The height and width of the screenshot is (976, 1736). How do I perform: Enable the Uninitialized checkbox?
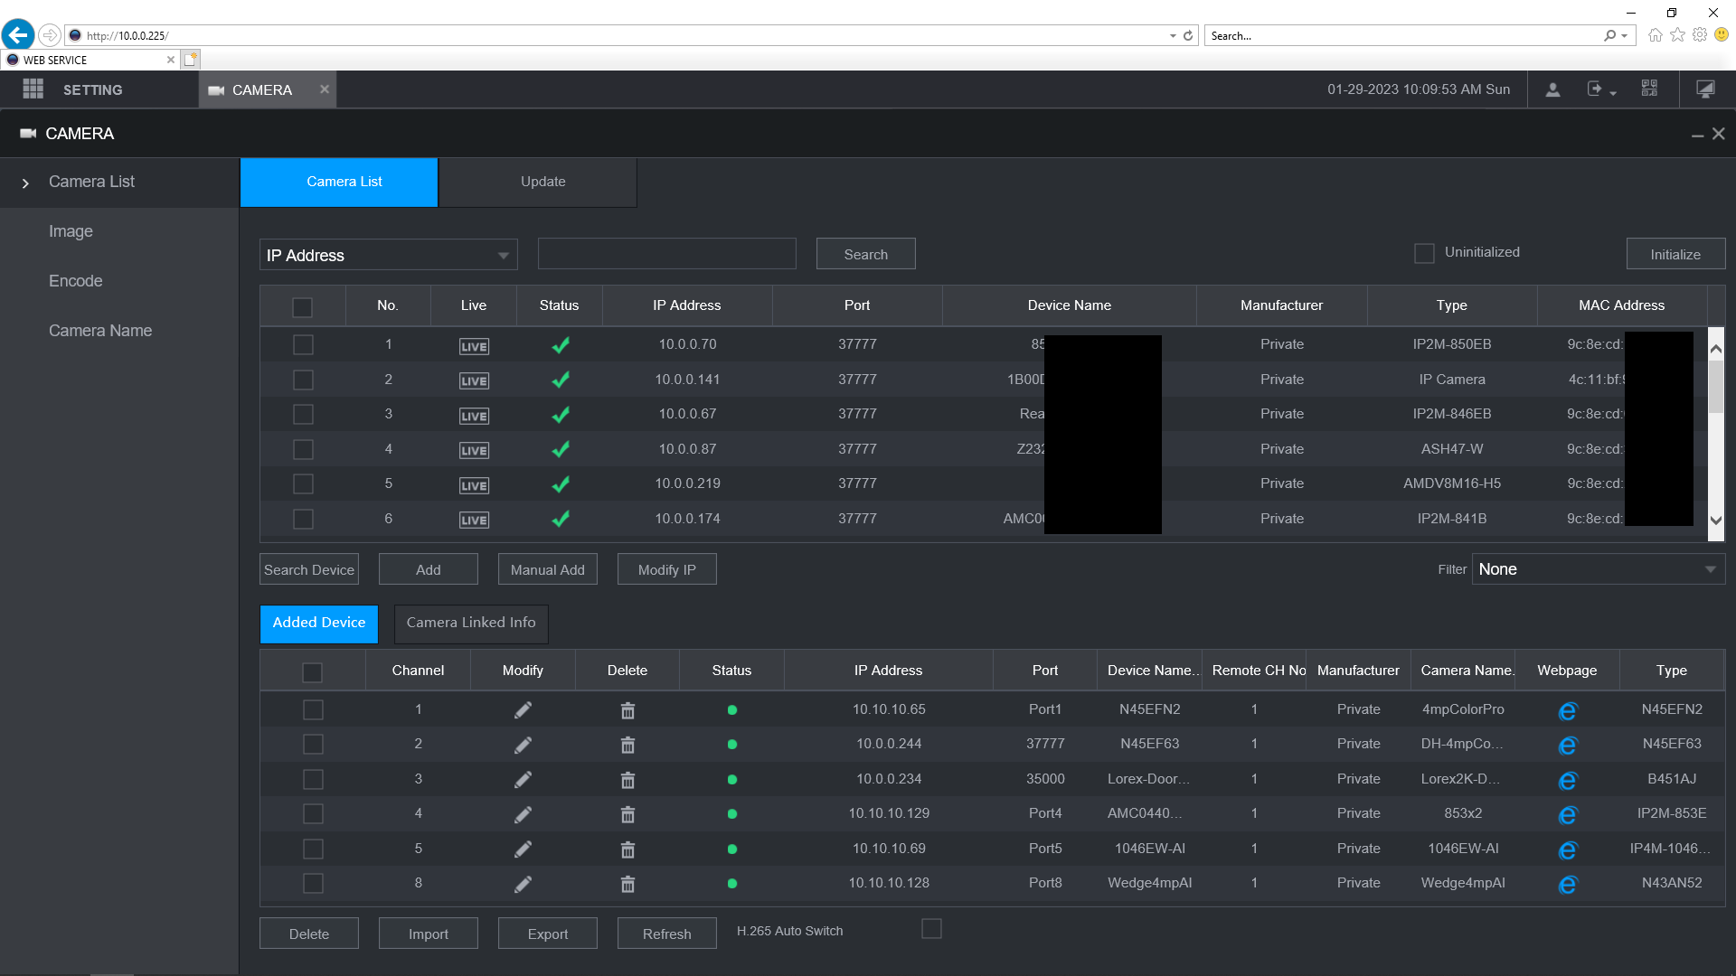coord(1424,253)
